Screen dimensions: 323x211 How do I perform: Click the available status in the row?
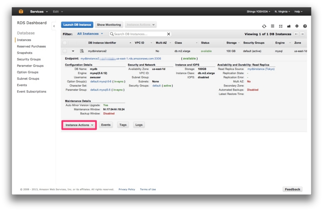pos(206,51)
